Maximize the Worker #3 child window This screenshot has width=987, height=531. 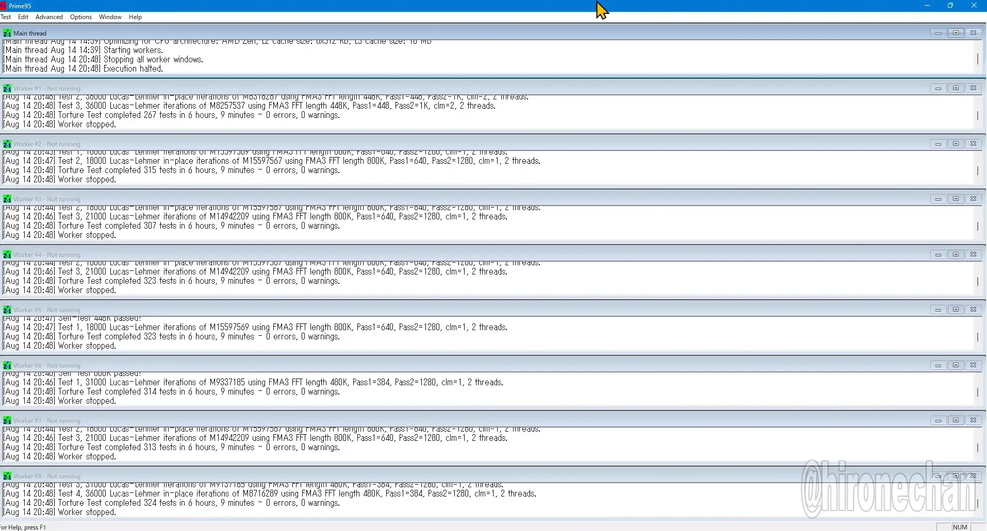(x=956, y=199)
